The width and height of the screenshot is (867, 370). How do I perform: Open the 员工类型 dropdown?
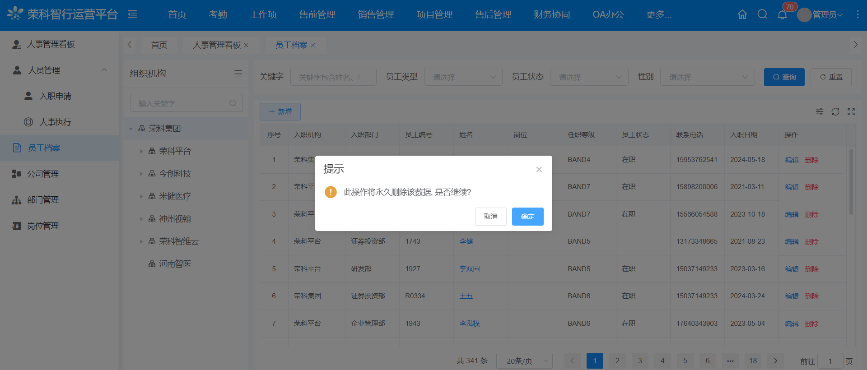463,77
